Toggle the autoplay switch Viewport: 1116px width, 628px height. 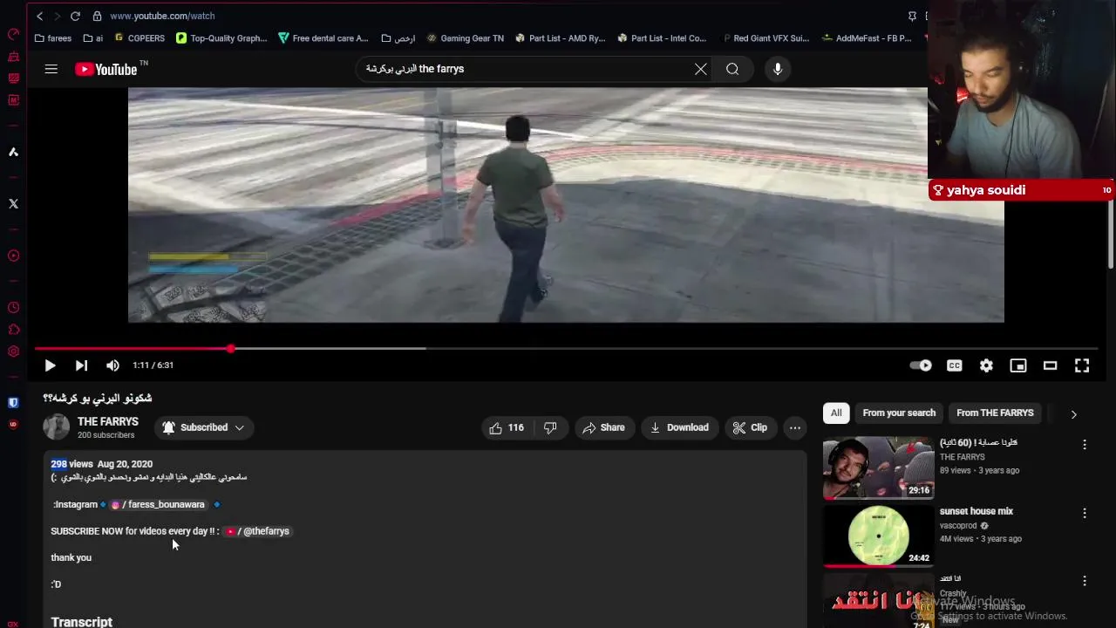[921, 365]
